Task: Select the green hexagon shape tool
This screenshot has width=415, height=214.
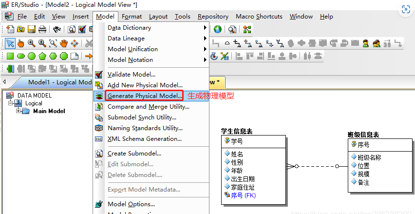Action: click(x=53, y=56)
